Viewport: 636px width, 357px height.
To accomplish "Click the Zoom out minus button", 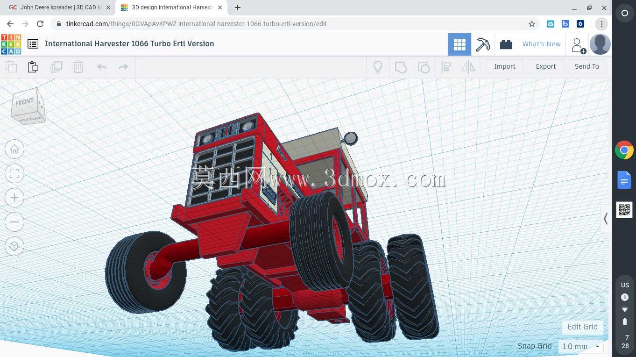I will point(14,222).
